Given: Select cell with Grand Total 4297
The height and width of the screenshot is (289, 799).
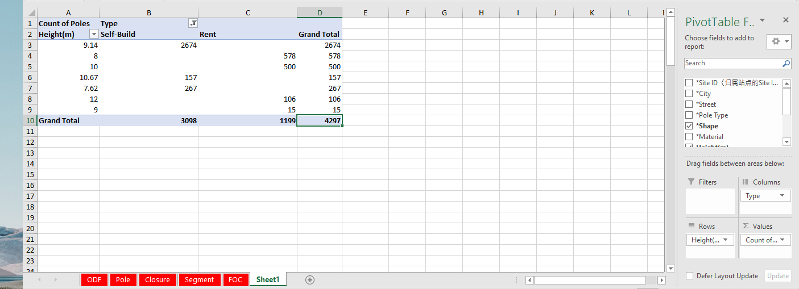Looking at the screenshot, I should [x=320, y=120].
